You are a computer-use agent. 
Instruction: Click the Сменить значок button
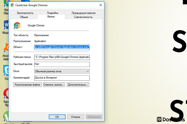[x=54, y=85]
